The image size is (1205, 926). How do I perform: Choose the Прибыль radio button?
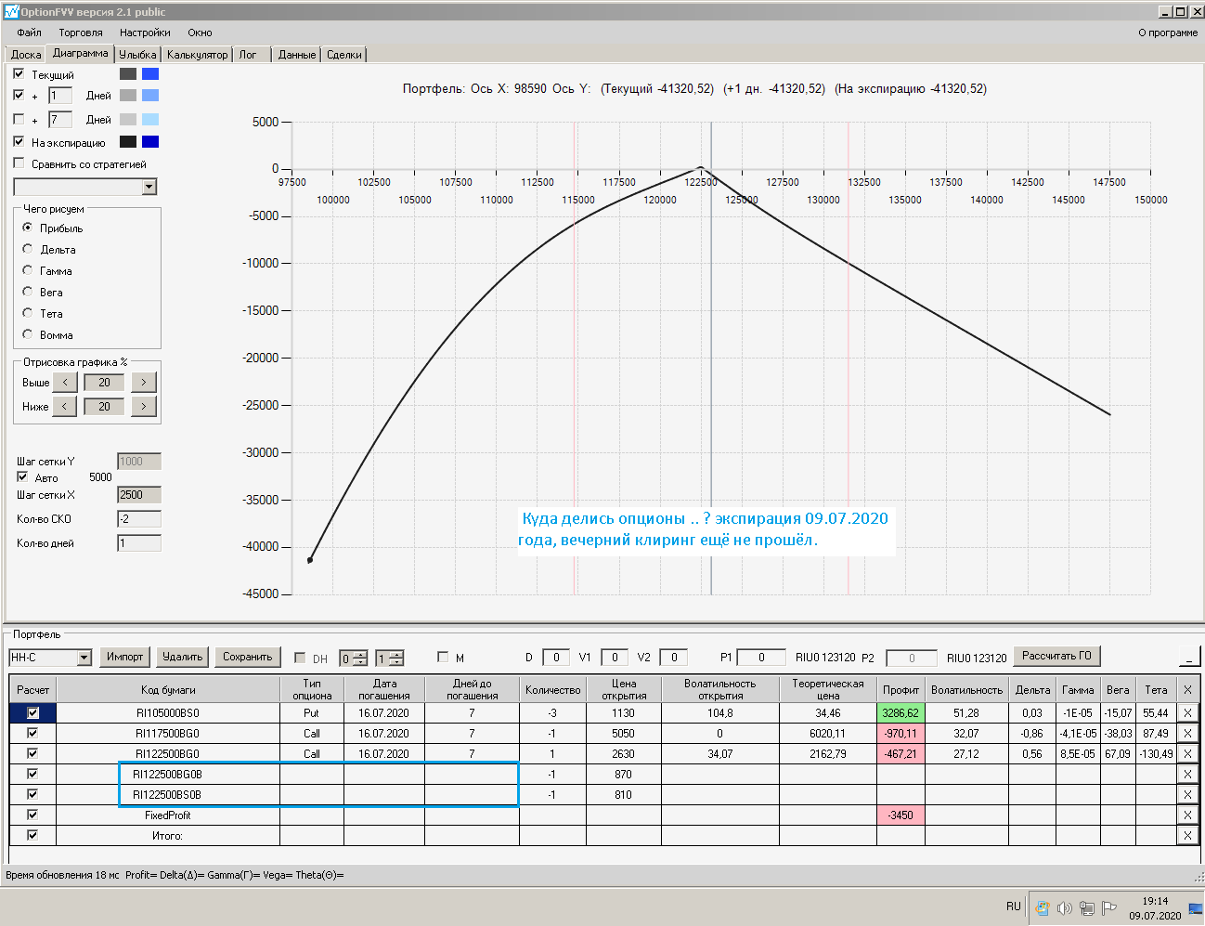click(x=28, y=228)
